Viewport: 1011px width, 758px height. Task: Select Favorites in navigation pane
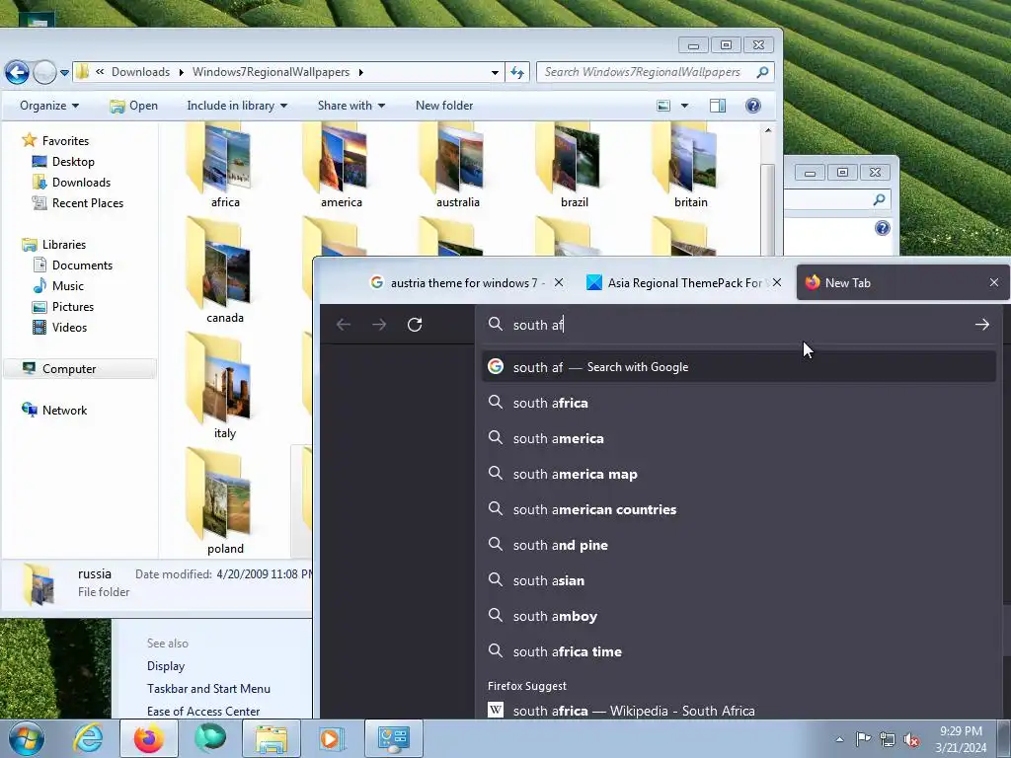click(56, 140)
